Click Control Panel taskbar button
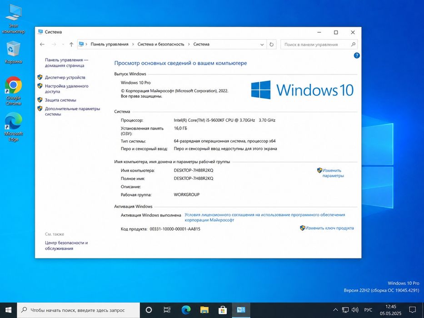Image resolution: width=424 pixels, height=318 pixels. pos(241,310)
